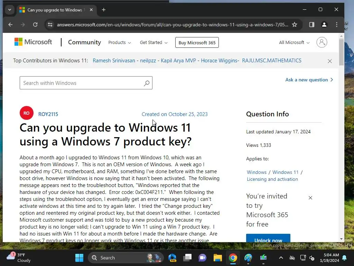Open the Windows 11 category link
The width and height of the screenshot is (354, 266).
click(285, 172)
